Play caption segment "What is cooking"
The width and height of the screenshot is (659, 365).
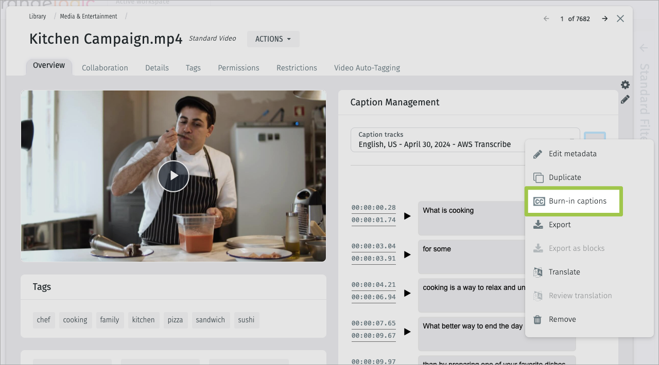coord(407,216)
